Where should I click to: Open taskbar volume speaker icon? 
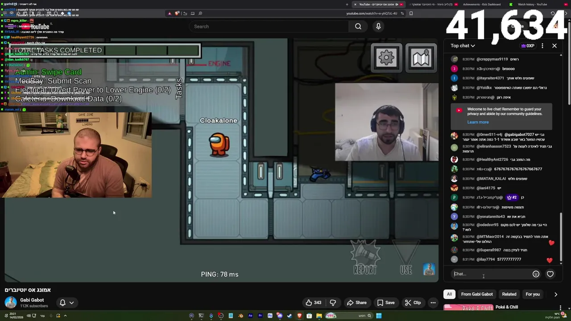29,316
